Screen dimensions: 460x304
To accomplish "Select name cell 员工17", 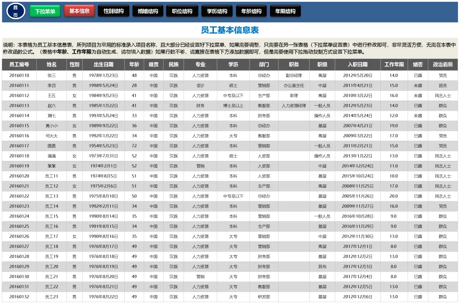I will click(x=52, y=237).
